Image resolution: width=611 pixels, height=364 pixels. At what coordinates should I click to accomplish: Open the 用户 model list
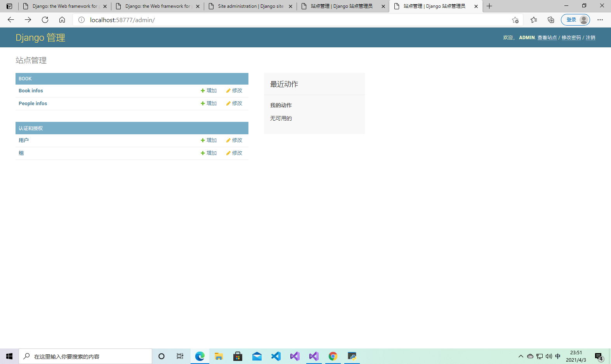[24, 140]
